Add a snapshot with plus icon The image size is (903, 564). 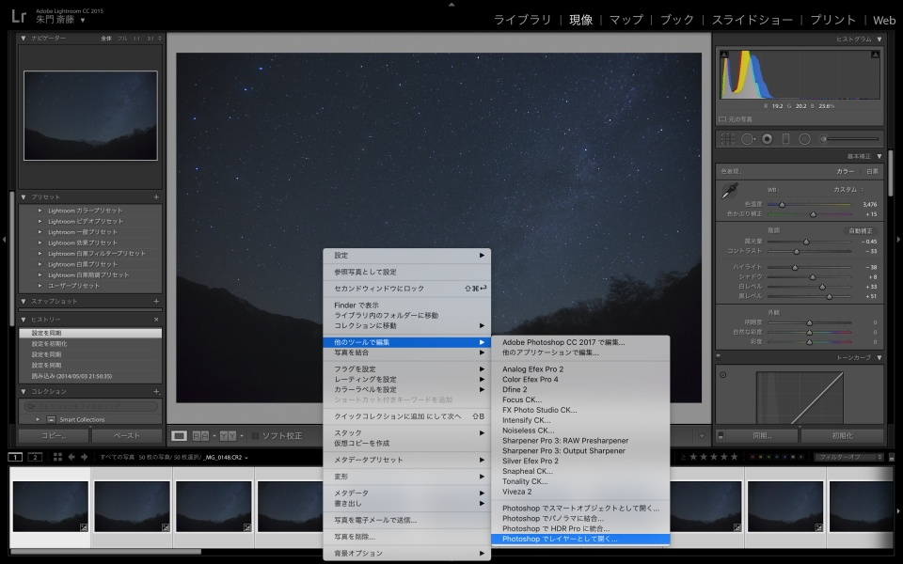156,301
